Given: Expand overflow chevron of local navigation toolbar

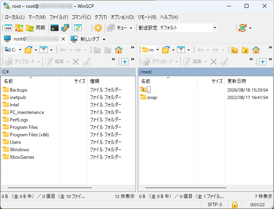Looking at the screenshot, I should (x=133, y=48).
